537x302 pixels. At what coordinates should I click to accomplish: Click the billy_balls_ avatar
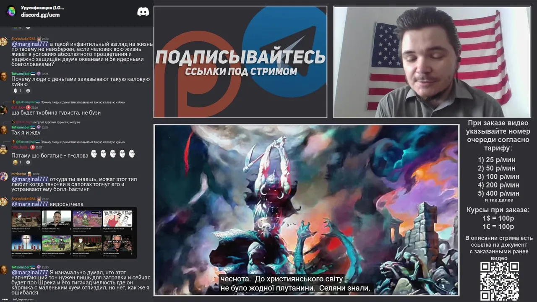pyautogui.click(x=4, y=150)
